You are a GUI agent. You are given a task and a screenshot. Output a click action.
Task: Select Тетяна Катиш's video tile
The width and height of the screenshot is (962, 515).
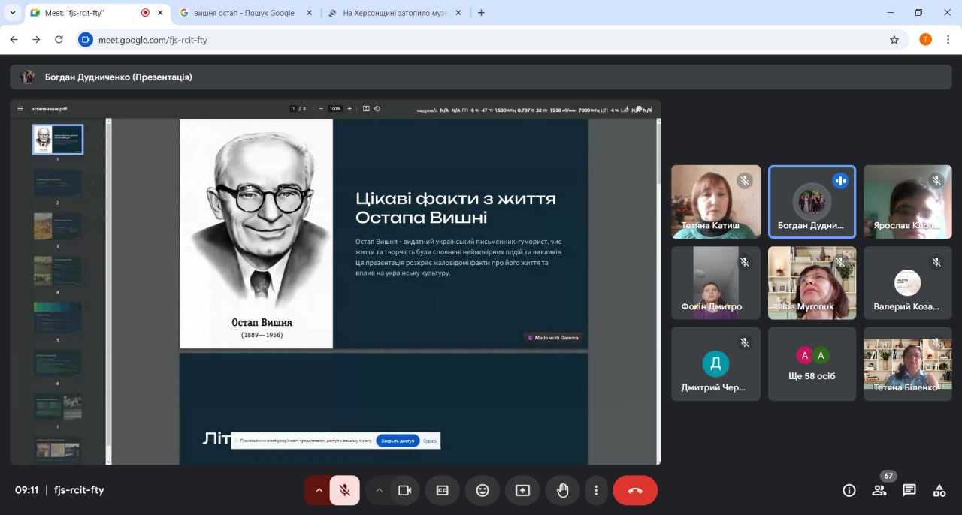[x=715, y=202]
